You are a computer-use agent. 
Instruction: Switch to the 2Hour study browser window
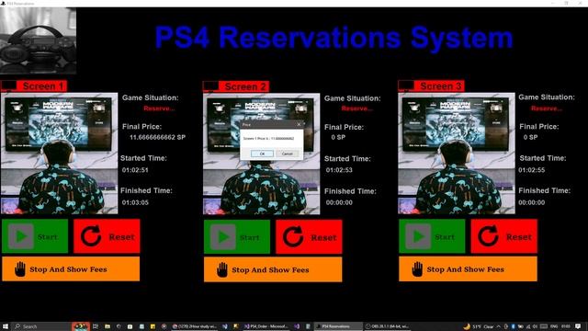(x=194, y=326)
